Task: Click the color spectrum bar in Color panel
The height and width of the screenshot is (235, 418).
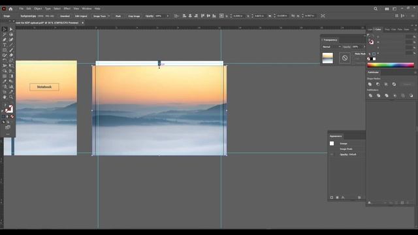Action: pos(391,65)
